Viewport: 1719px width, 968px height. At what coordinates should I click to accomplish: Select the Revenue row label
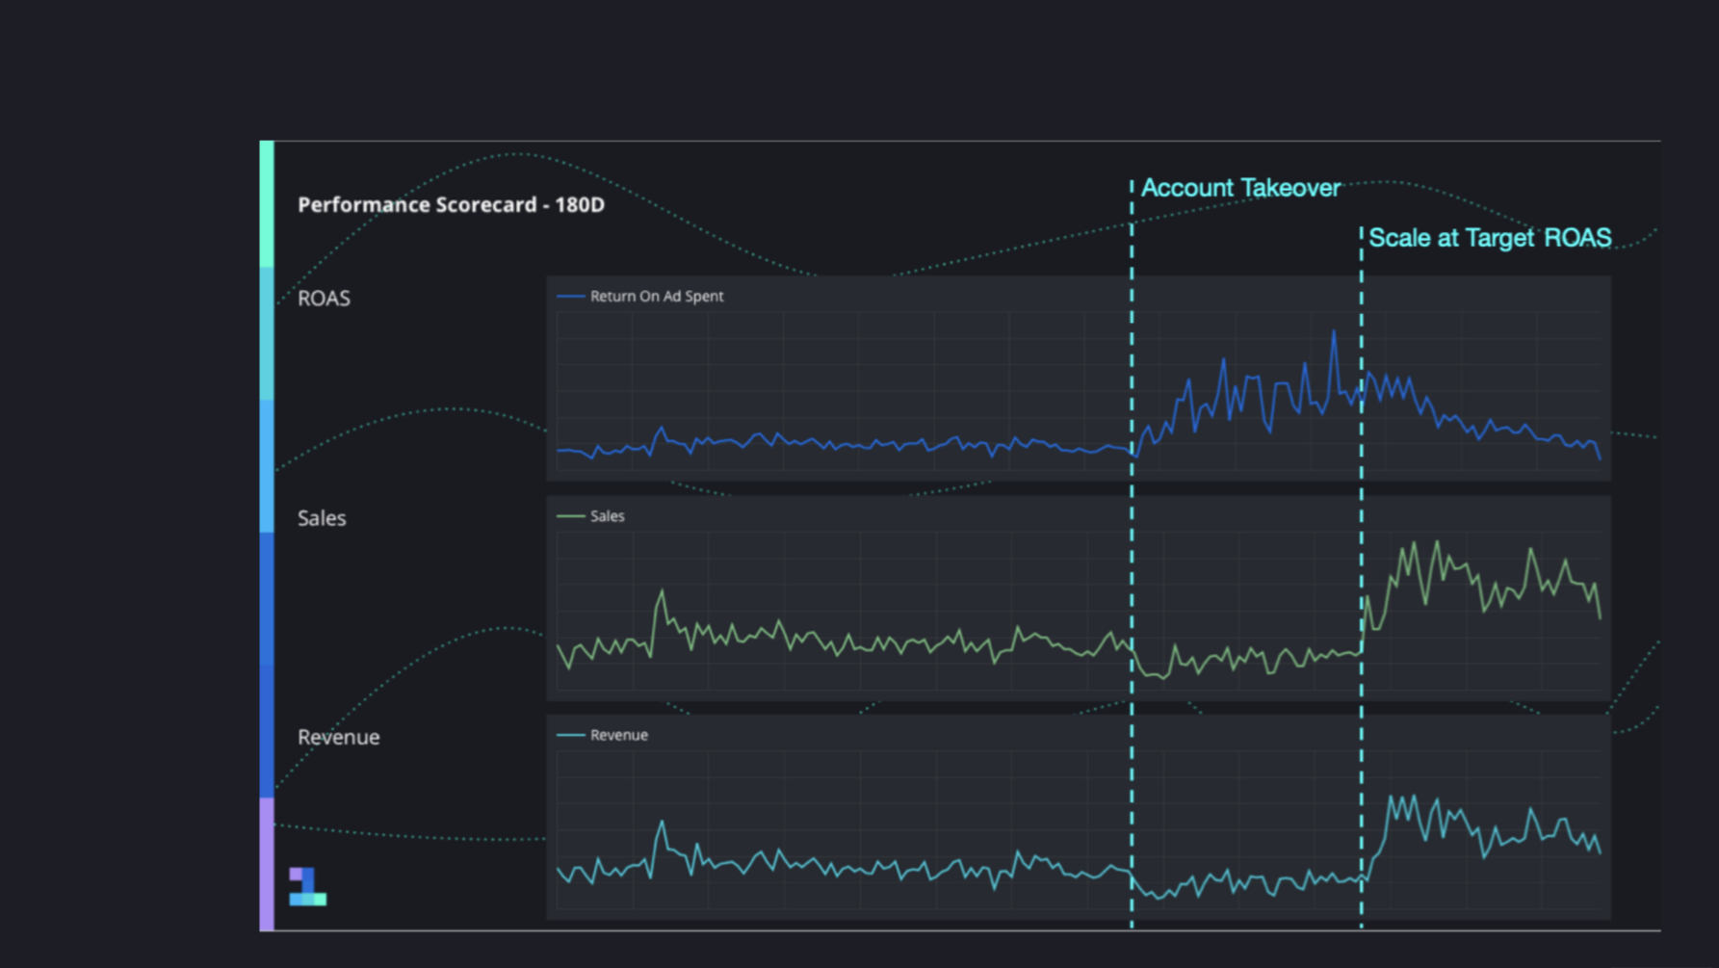[x=338, y=737]
